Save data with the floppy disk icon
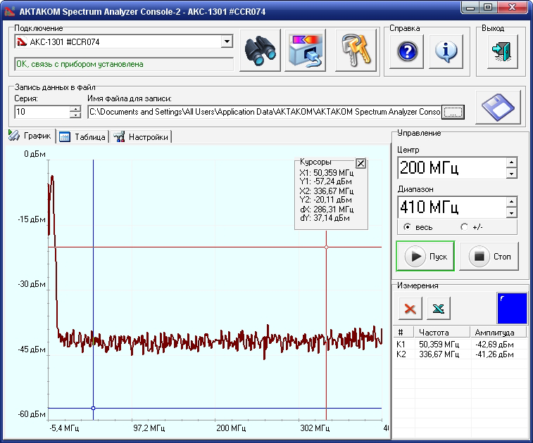Viewport: 533px width, 443px height. [x=498, y=108]
